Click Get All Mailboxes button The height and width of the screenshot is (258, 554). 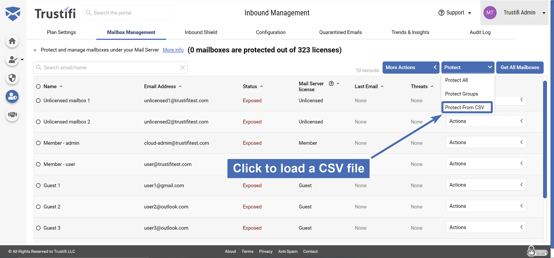(x=520, y=67)
